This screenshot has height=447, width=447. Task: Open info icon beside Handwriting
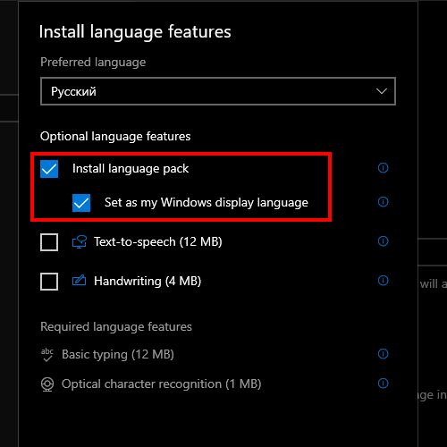383,281
